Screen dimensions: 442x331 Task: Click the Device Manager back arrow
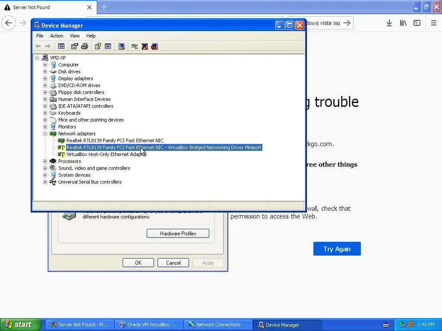(x=38, y=46)
